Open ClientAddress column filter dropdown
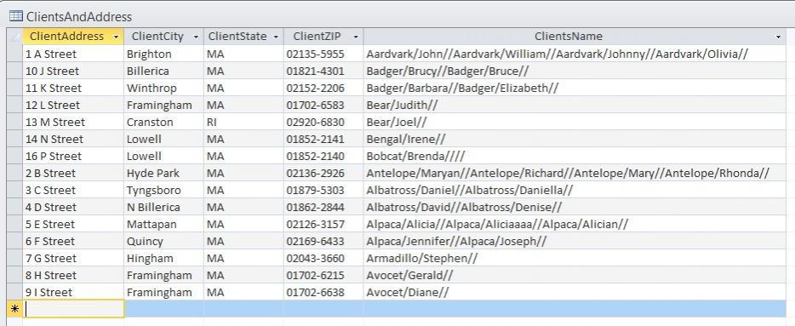This screenshot has width=795, height=326. 117,37
